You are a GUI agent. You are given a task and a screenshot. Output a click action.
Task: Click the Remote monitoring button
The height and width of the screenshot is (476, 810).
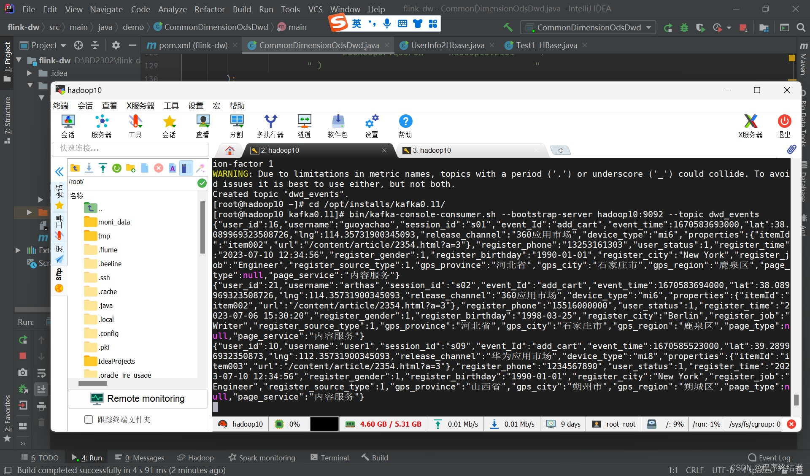click(x=138, y=398)
